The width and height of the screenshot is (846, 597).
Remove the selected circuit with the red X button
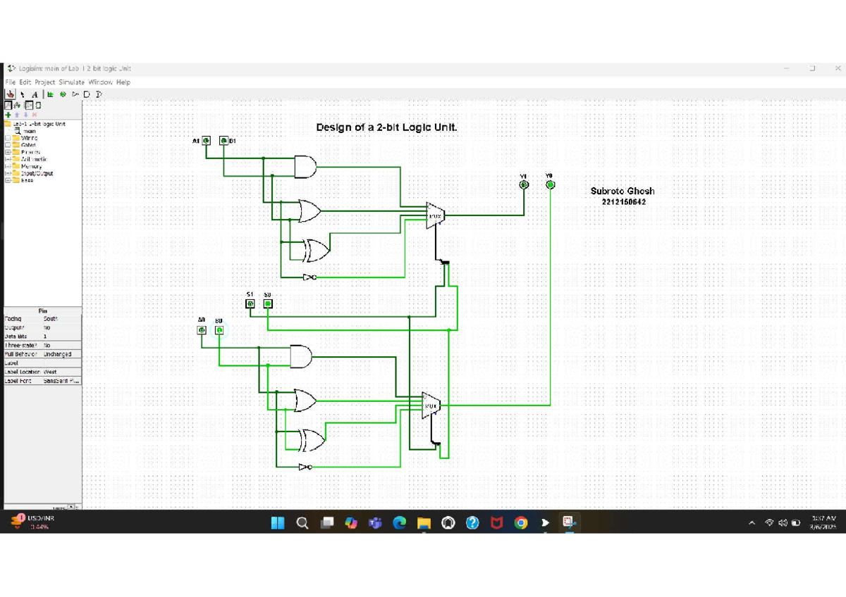34,115
